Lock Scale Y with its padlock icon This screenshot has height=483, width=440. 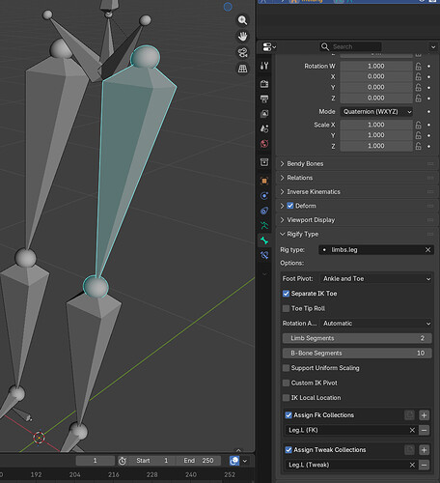click(x=418, y=135)
